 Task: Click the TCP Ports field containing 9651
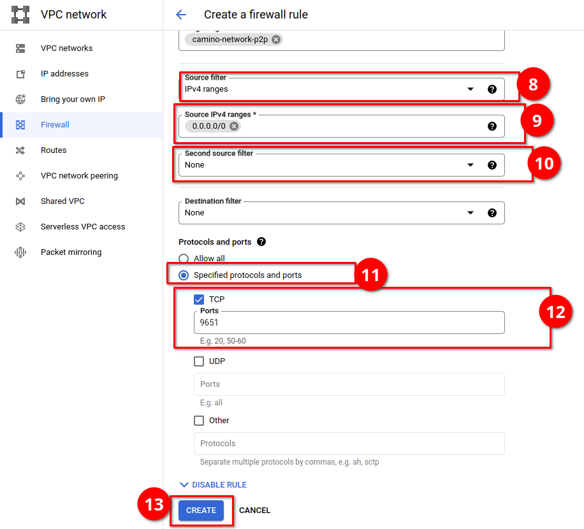point(349,322)
